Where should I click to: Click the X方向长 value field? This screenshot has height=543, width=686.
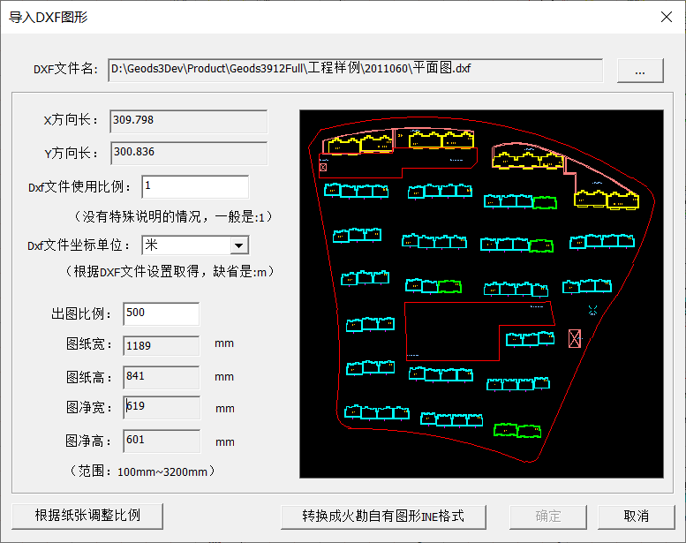188,121
